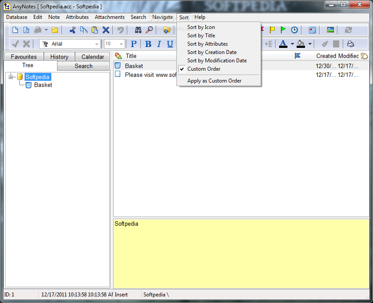The width and height of the screenshot is (373, 303).
Task: Cut with the scissors icon
Action: [72, 30]
